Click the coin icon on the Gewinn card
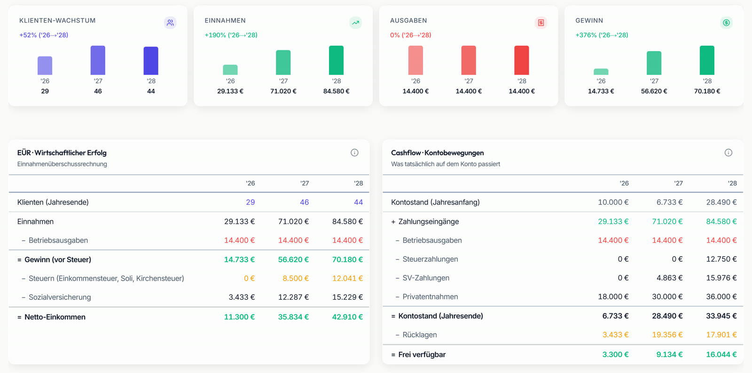This screenshot has width=752, height=373. [726, 23]
